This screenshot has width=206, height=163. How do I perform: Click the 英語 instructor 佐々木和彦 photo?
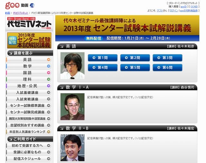[x=72, y=66]
